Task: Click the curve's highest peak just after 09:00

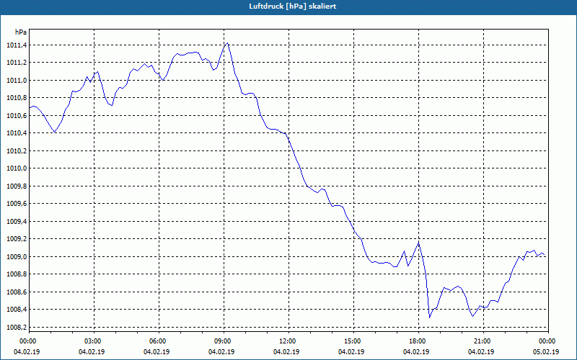Action: click(x=228, y=43)
